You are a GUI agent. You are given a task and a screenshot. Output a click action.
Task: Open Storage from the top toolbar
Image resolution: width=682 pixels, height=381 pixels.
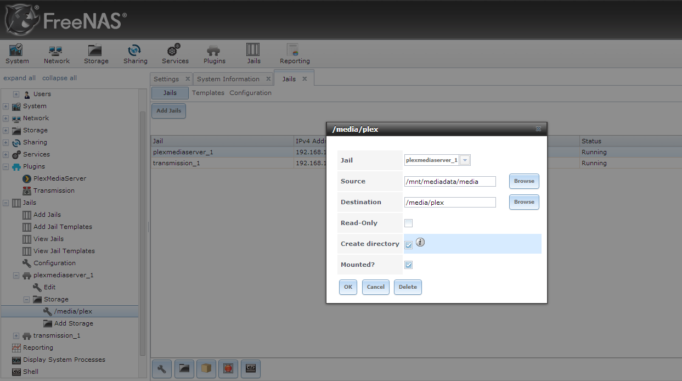[x=96, y=54]
